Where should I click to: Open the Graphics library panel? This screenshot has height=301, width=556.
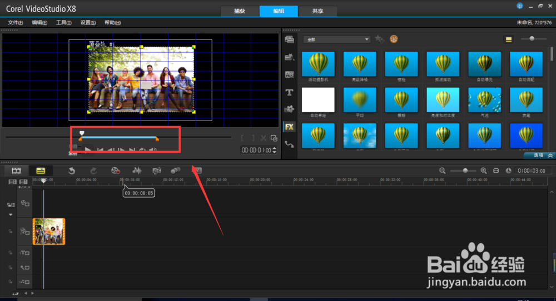coord(289,109)
